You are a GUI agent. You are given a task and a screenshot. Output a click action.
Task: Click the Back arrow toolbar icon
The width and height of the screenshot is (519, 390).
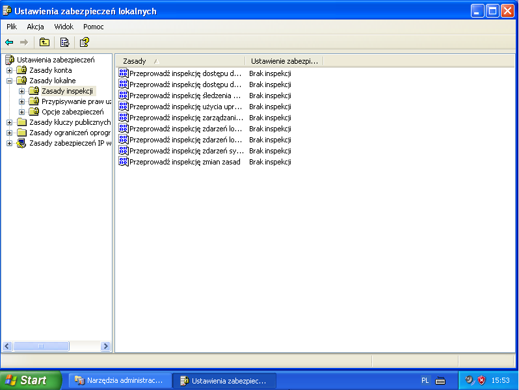[9, 42]
